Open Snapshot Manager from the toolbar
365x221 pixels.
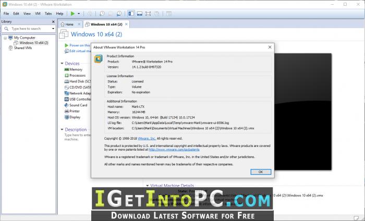pos(119,14)
